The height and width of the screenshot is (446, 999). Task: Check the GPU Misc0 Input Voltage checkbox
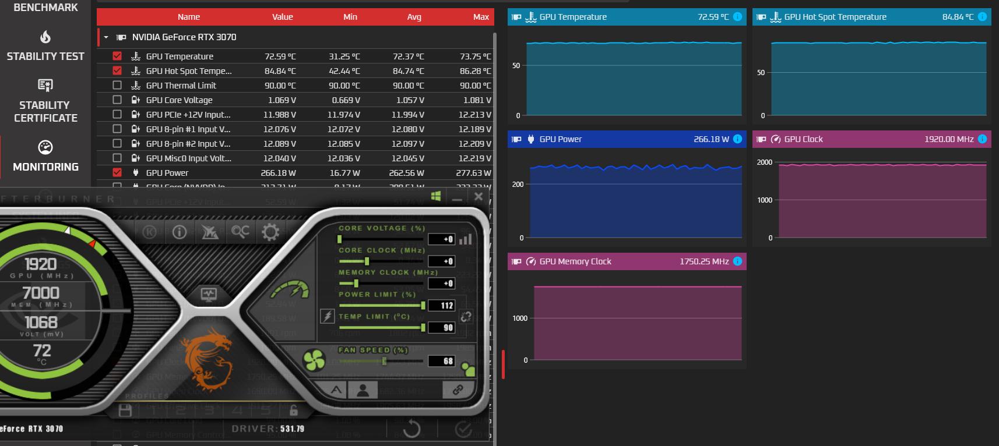click(x=117, y=158)
